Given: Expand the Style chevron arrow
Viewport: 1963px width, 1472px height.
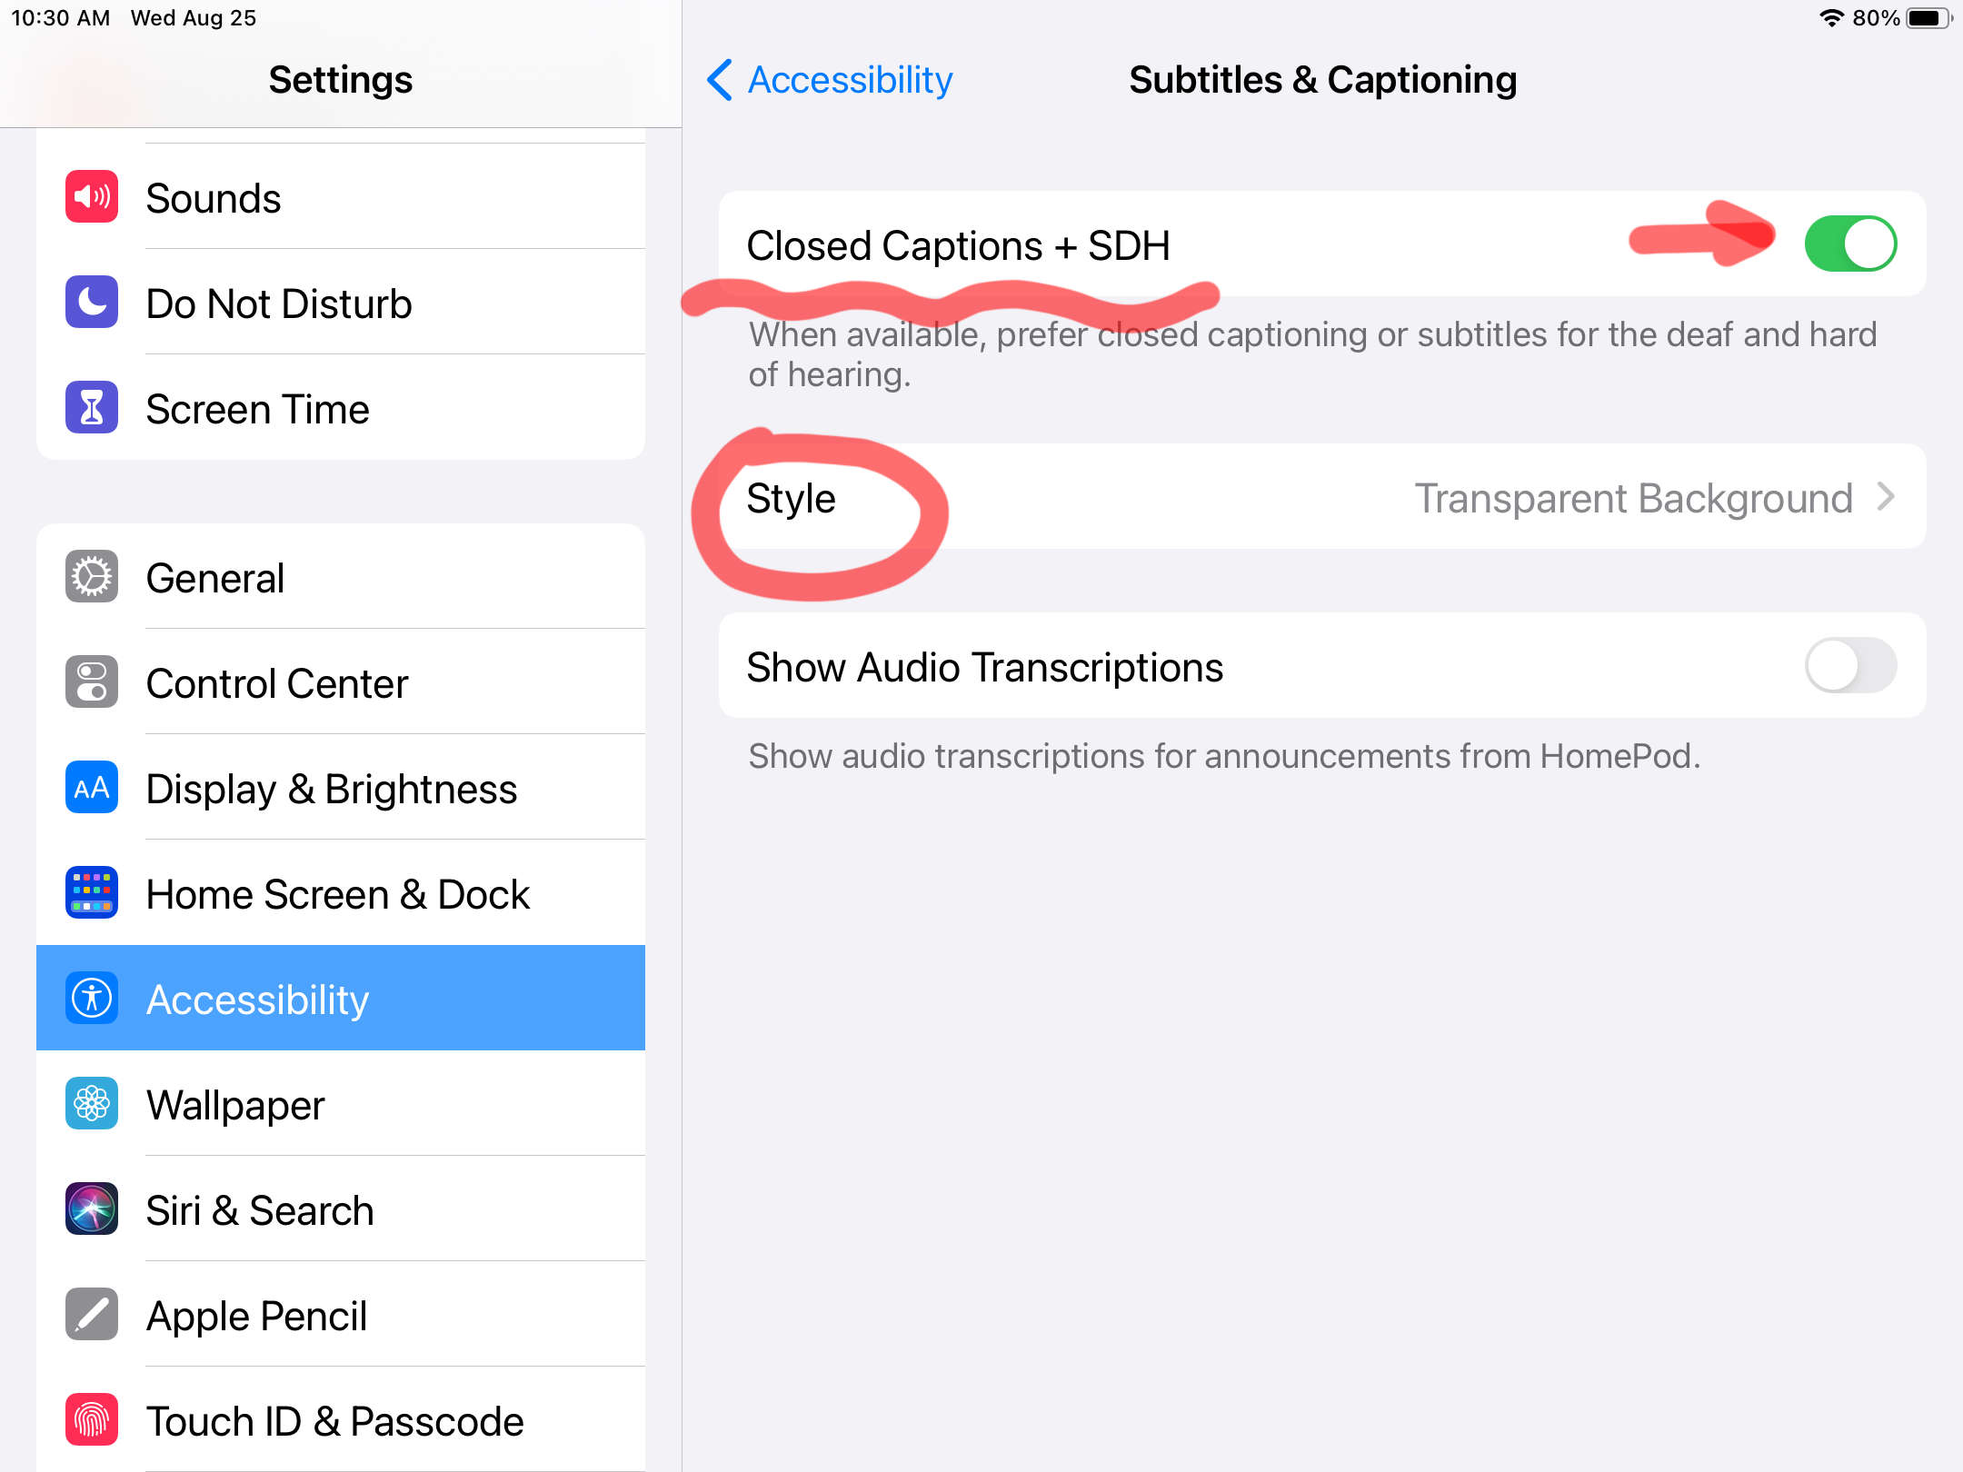Looking at the screenshot, I should click(x=1887, y=497).
